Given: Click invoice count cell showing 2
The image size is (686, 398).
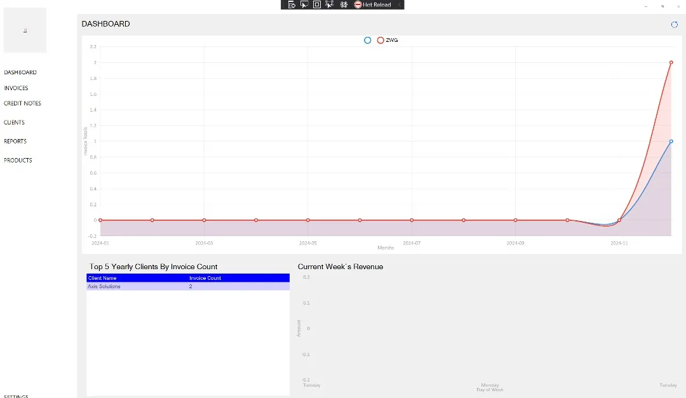Looking at the screenshot, I should click(238, 286).
